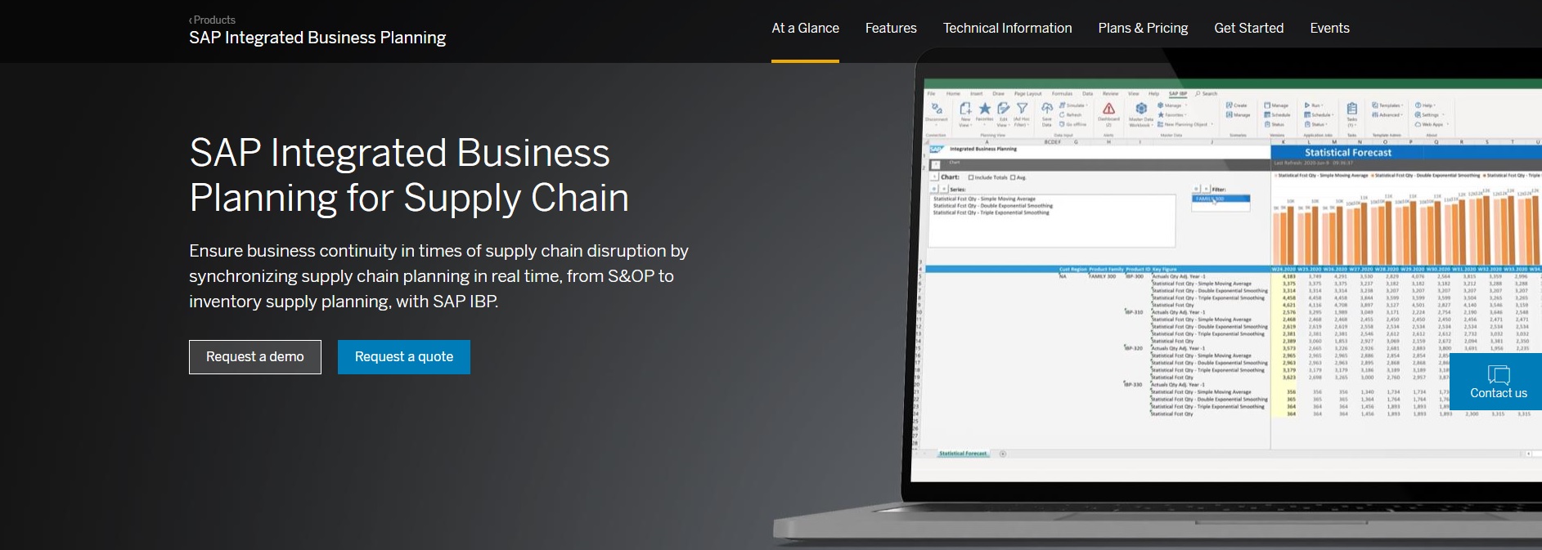Click the Save Data cloud icon
The height and width of the screenshot is (550, 1542).
1047,109
